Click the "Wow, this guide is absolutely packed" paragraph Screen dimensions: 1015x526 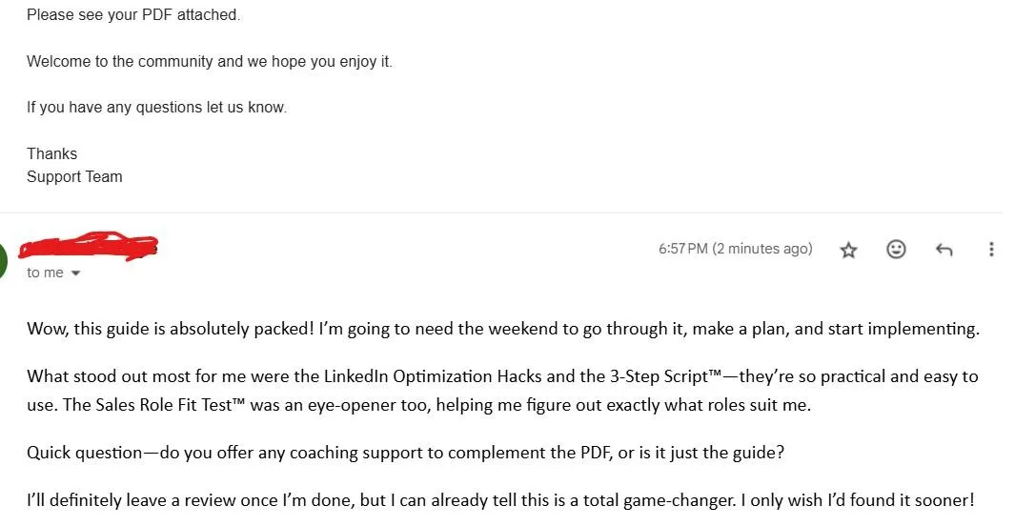(x=502, y=330)
